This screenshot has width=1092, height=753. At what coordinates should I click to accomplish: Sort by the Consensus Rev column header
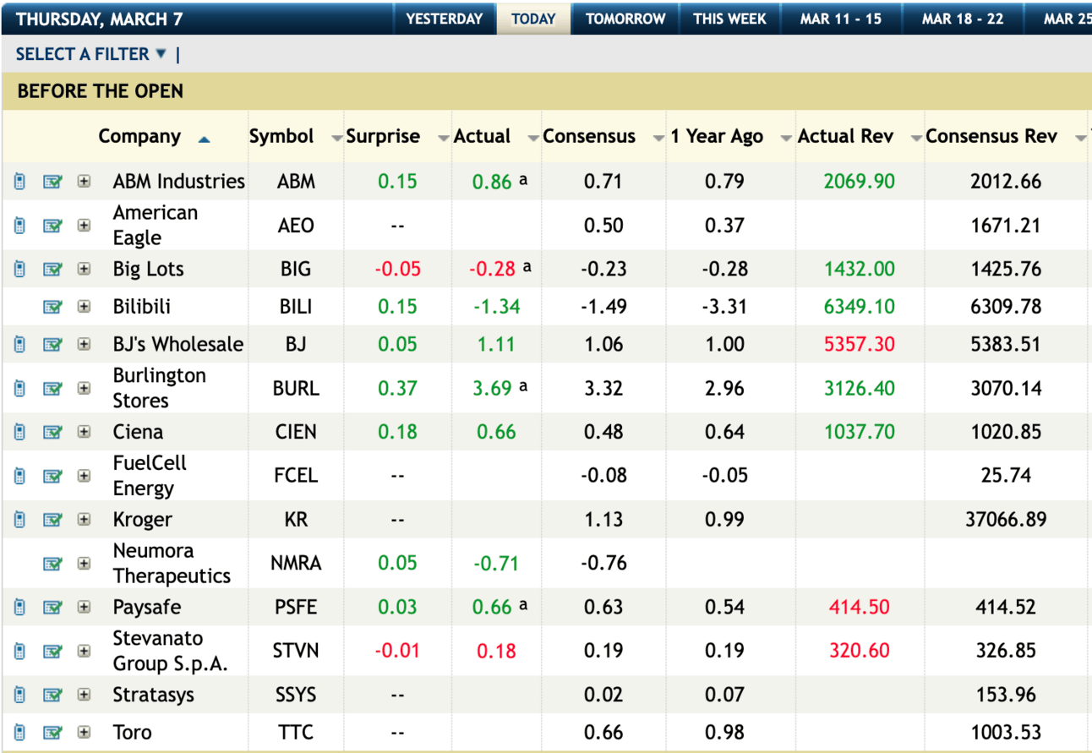pos(991,137)
